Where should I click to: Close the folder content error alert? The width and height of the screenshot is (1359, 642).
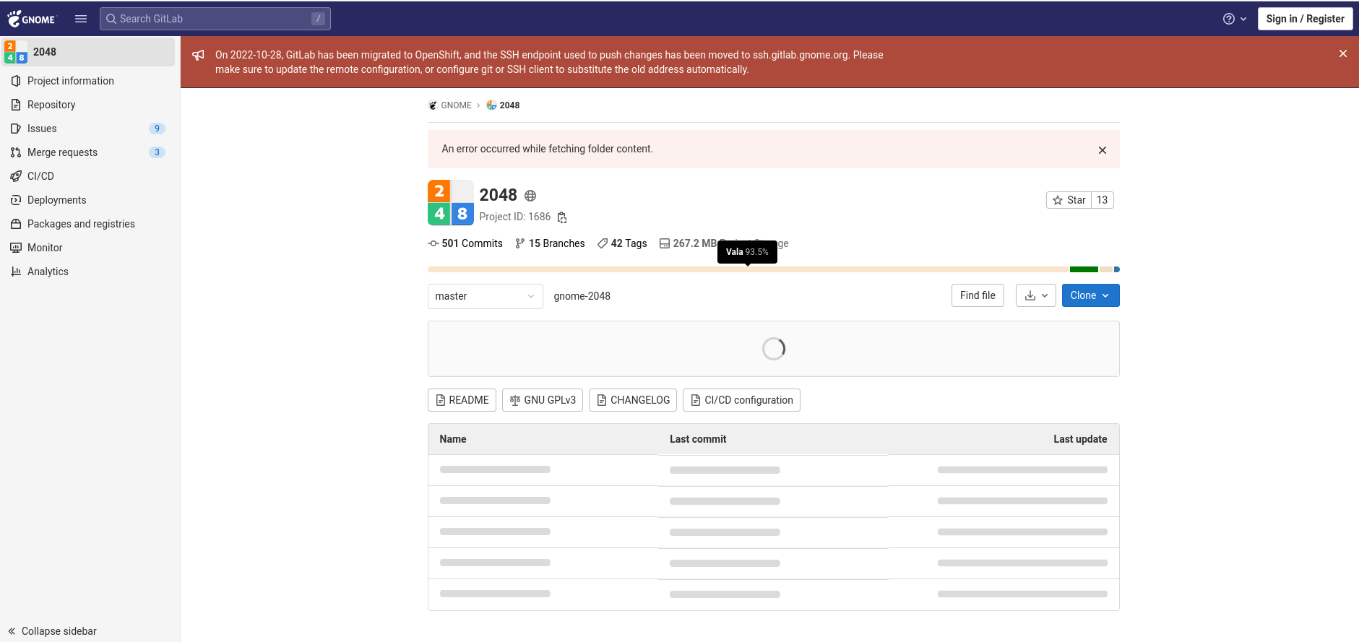coord(1103,150)
